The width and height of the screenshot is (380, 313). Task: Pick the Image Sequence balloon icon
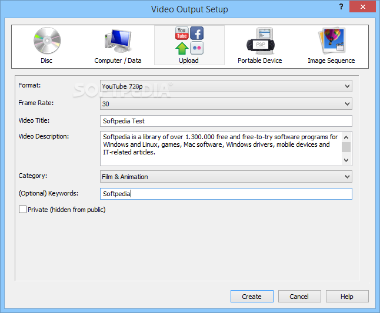[332, 41]
